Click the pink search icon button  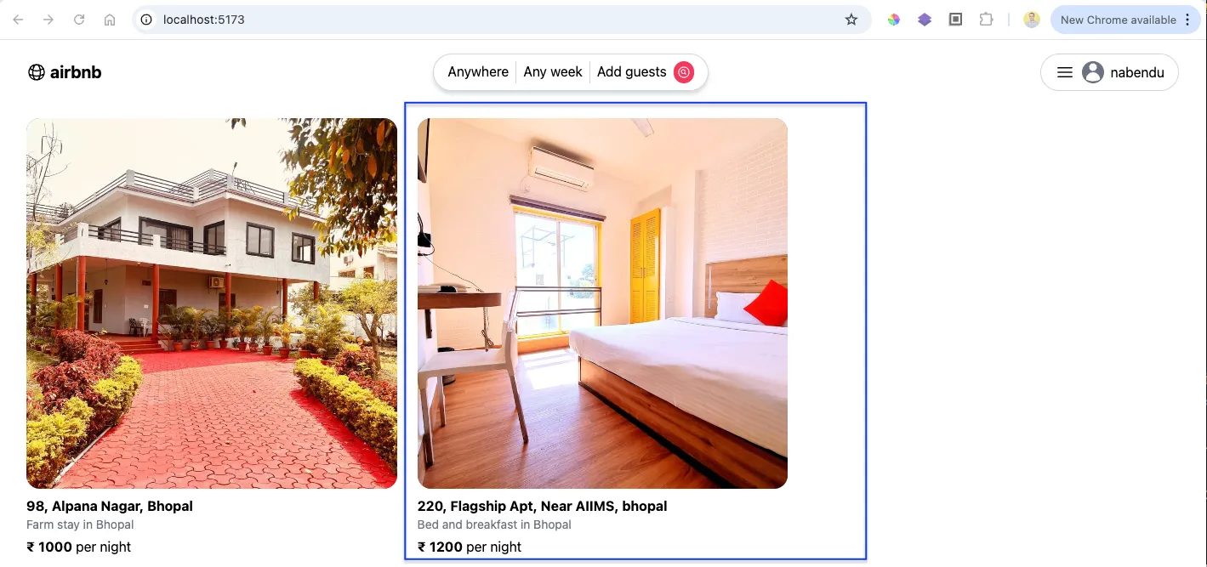[x=684, y=72]
